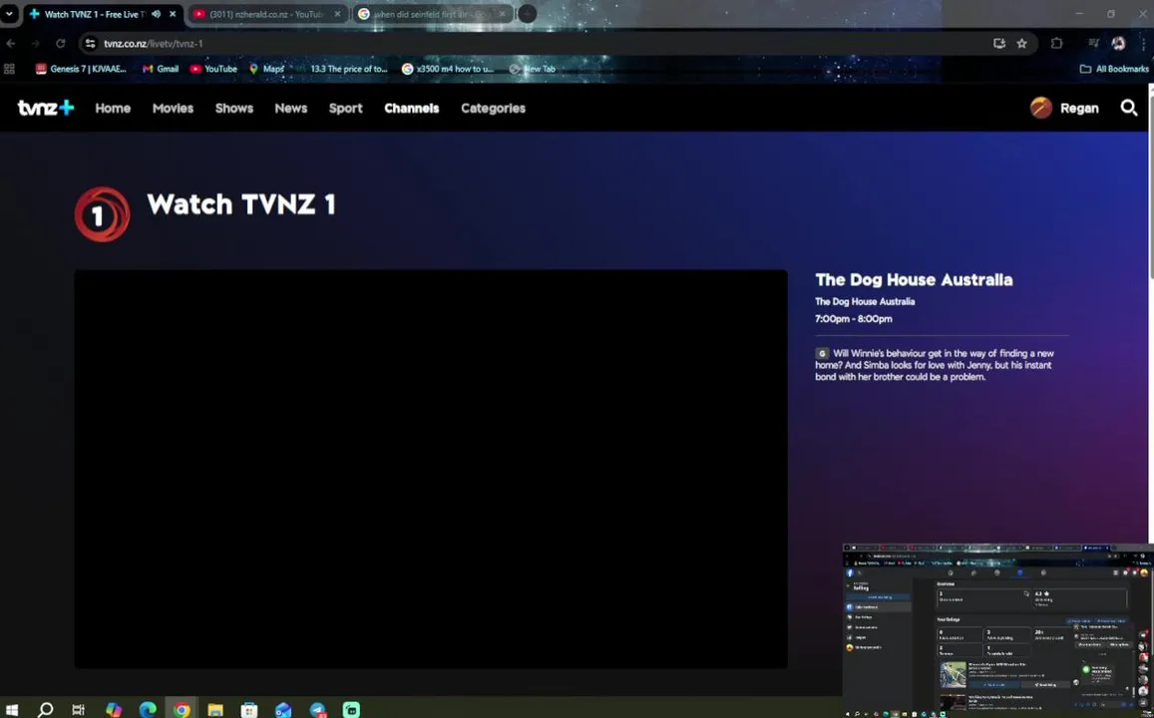Open the media controls icon in toolbar
1154x718 pixels.
coord(1093,44)
